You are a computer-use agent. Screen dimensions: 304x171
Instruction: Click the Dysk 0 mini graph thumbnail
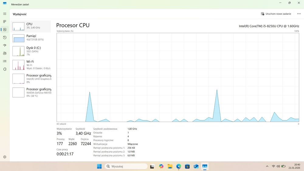point(19,51)
